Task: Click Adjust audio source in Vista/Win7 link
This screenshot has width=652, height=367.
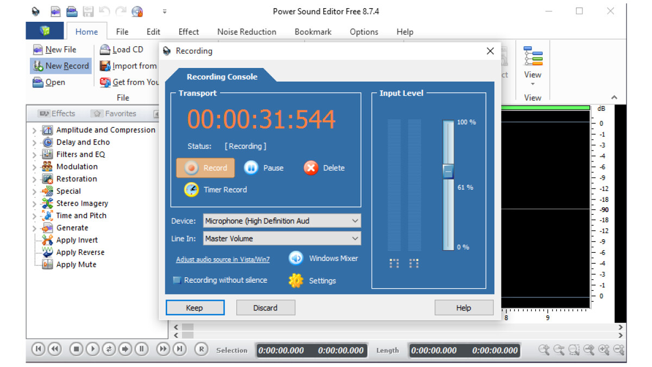Action: coord(223,259)
